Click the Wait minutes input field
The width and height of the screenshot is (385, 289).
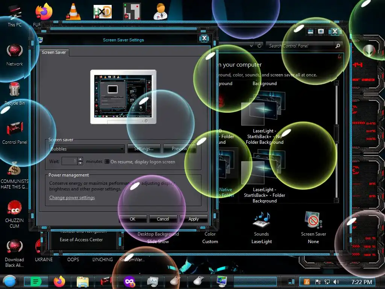click(70, 161)
